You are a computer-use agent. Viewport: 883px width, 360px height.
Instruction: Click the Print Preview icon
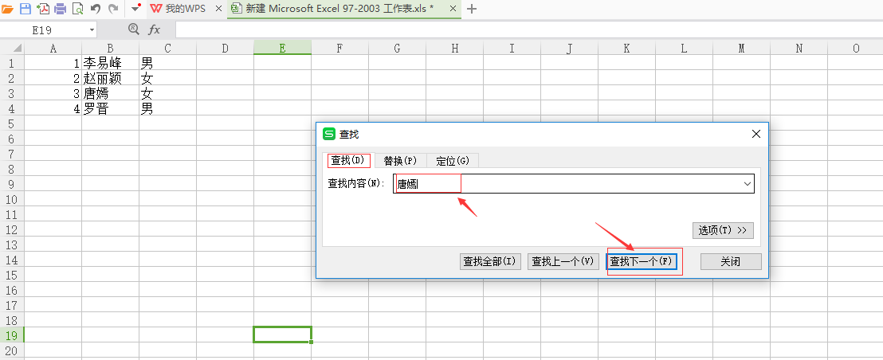(x=78, y=9)
